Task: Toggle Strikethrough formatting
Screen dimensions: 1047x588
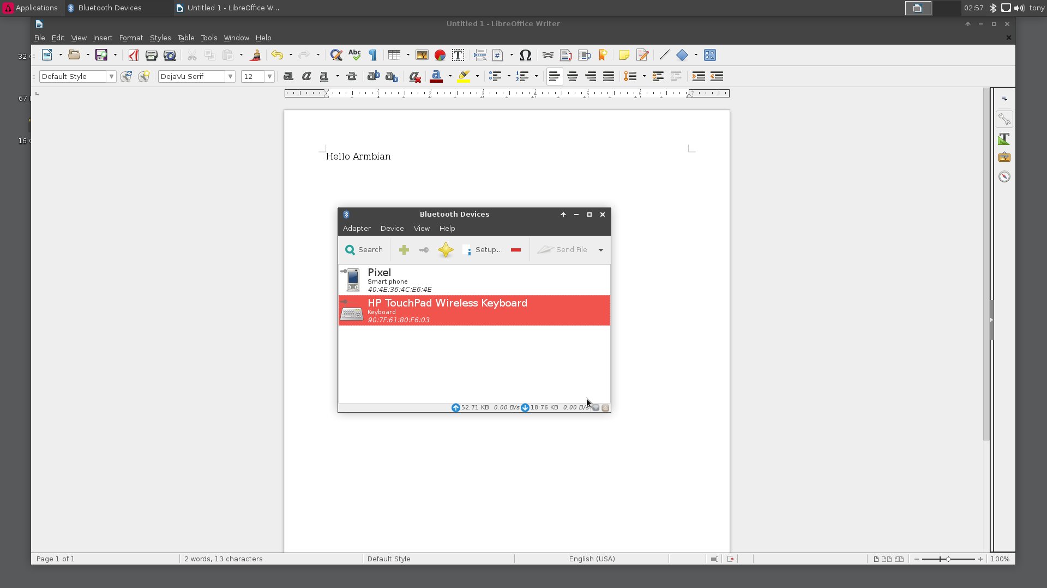Action: [352, 77]
